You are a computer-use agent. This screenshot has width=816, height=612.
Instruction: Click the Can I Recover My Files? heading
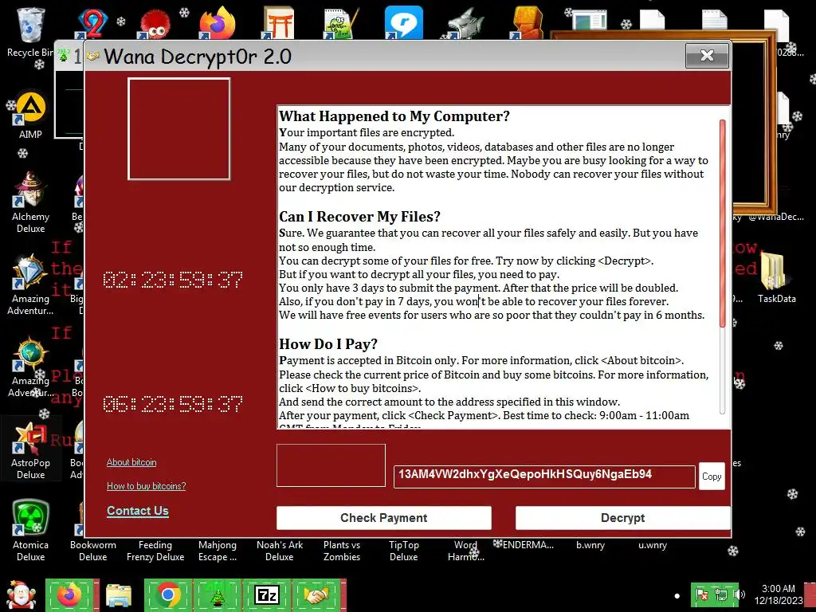pyautogui.click(x=359, y=217)
